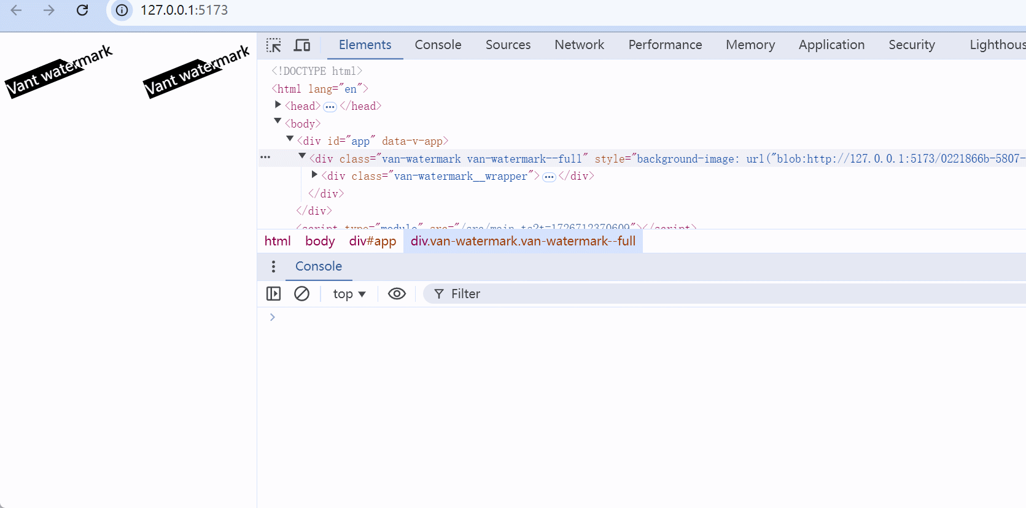Open the Memory tab
Viewport: 1026px width, 508px height.
coord(750,45)
